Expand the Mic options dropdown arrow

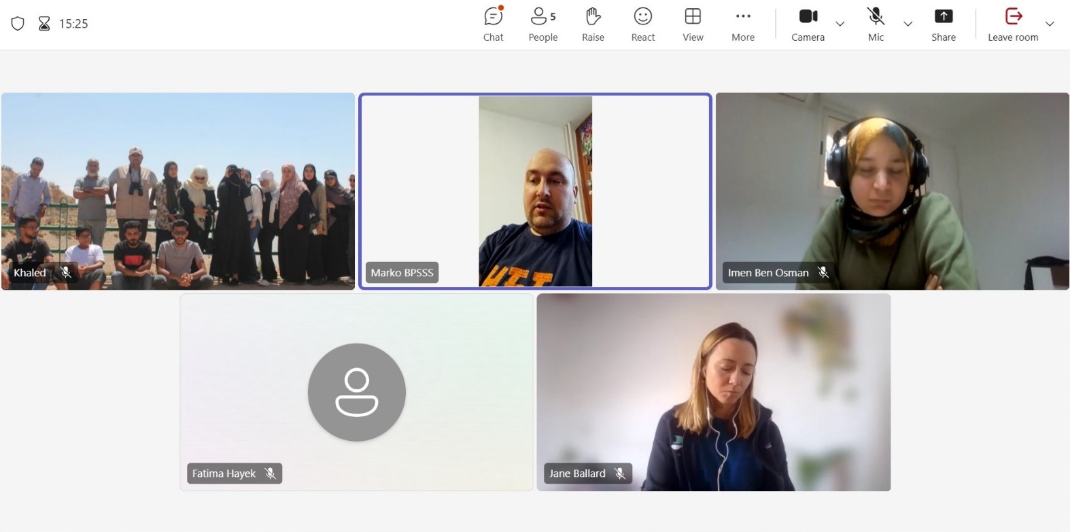(x=908, y=24)
